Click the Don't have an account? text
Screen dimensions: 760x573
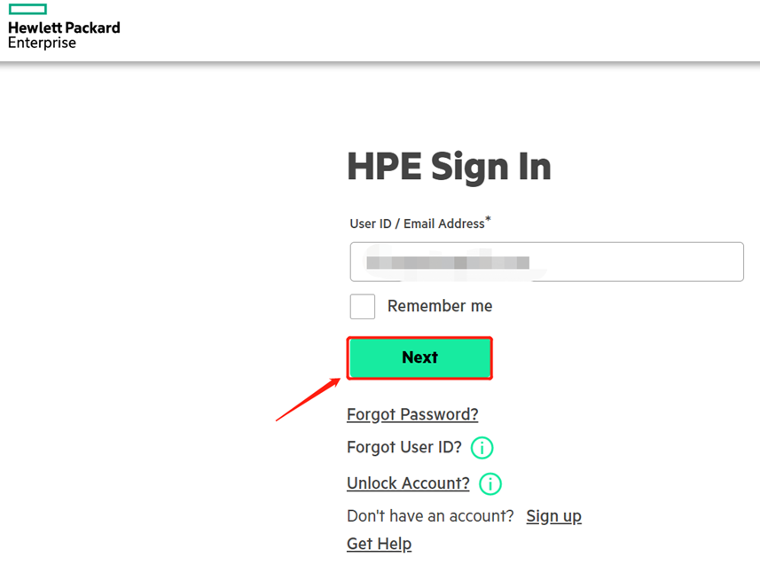[x=430, y=516]
